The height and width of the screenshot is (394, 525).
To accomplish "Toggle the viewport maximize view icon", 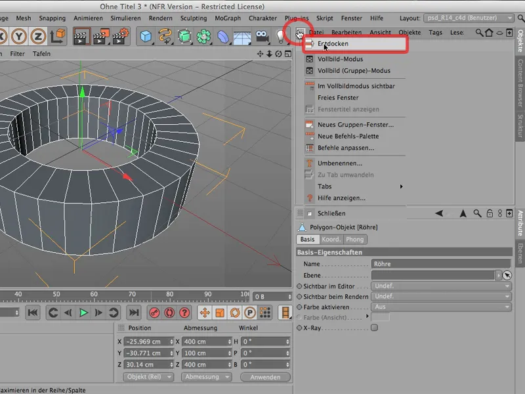I will click(x=288, y=54).
